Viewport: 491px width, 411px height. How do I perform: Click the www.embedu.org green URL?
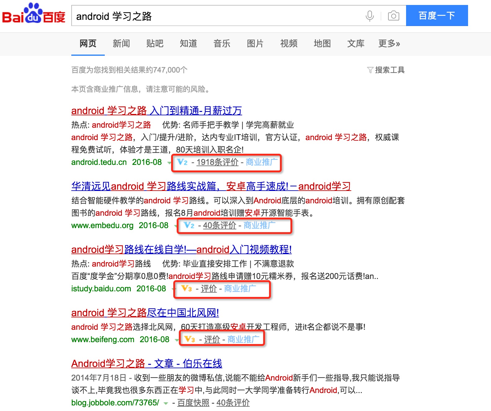click(102, 225)
